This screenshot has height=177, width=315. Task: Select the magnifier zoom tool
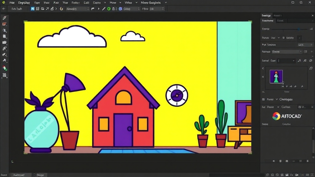(5, 30)
